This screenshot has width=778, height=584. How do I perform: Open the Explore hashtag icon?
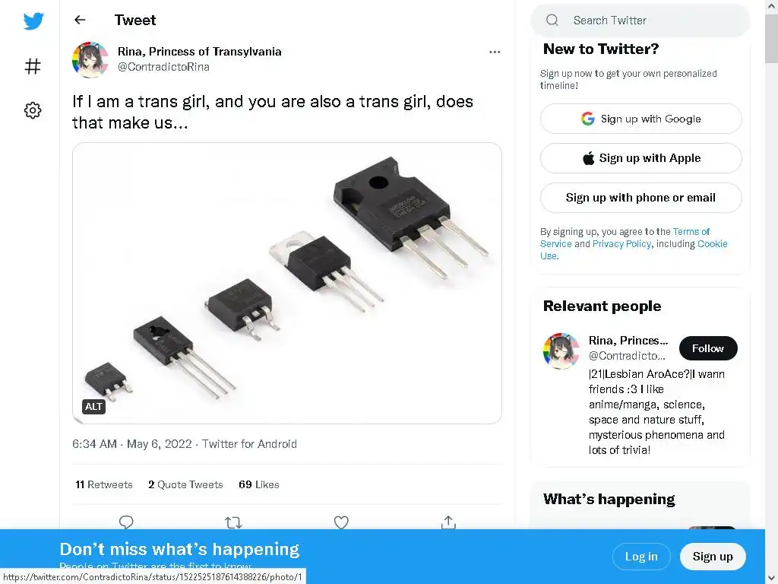[33, 66]
